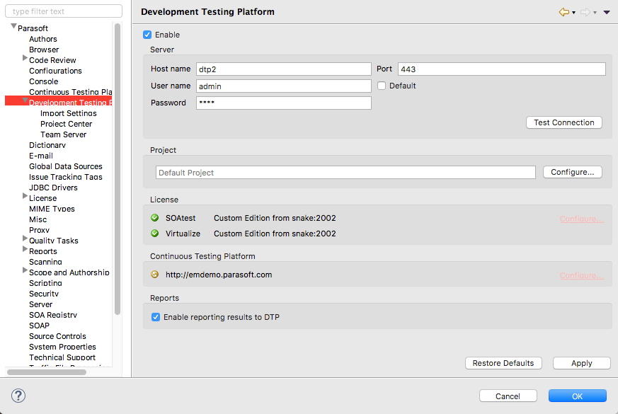Image resolution: width=618 pixels, height=414 pixels.
Task: Select System Properties tree item
Action: (62, 347)
